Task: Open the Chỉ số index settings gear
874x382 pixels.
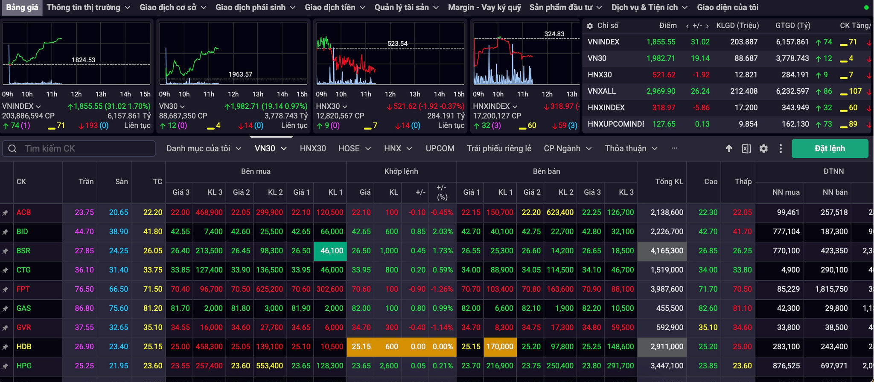Action: (590, 26)
